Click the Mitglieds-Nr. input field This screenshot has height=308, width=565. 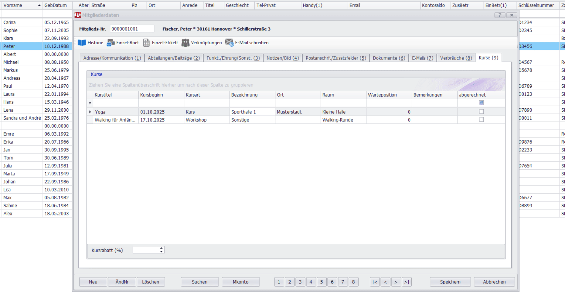(132, 29)
